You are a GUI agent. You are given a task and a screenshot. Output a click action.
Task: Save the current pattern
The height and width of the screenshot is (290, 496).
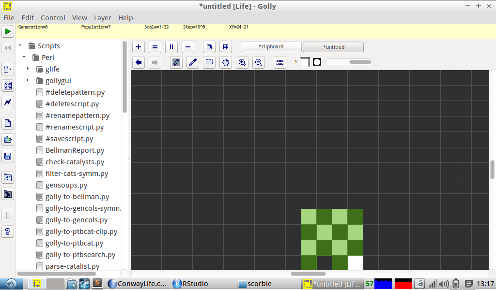pyautogui.click(x=8, y=156)
